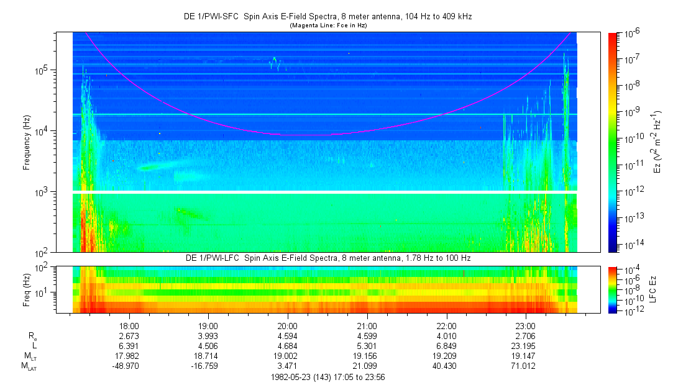The image size is (673, 385).
Task: Select the Magenta Line Fce subtitle text
Action: tap(328, 25)
